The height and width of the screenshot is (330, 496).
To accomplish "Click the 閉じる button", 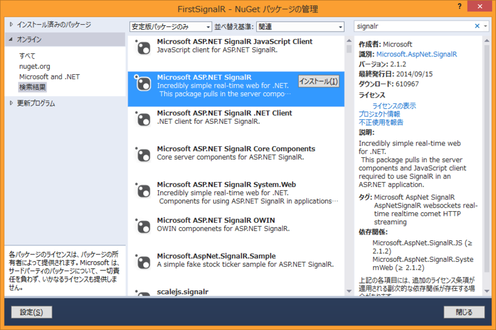I will point(464,312).
